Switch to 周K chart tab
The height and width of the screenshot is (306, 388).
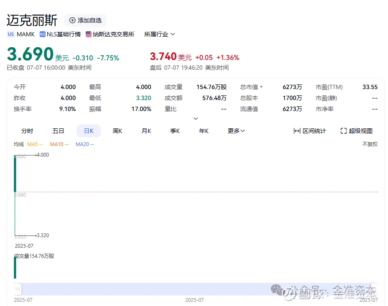click(x=117, y=131)
